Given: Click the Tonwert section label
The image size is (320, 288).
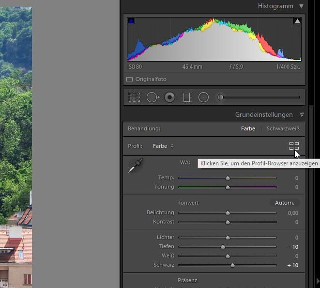Looking at the screenshot, I should pyautogui.click(x=188, y=203).
